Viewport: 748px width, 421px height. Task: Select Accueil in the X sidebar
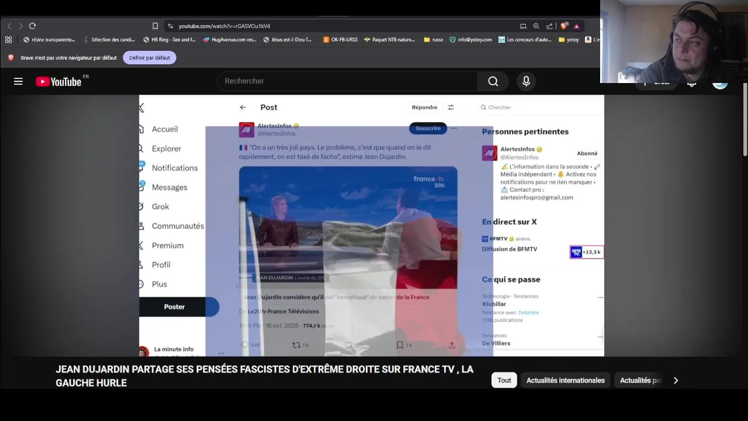pos(165,129)
